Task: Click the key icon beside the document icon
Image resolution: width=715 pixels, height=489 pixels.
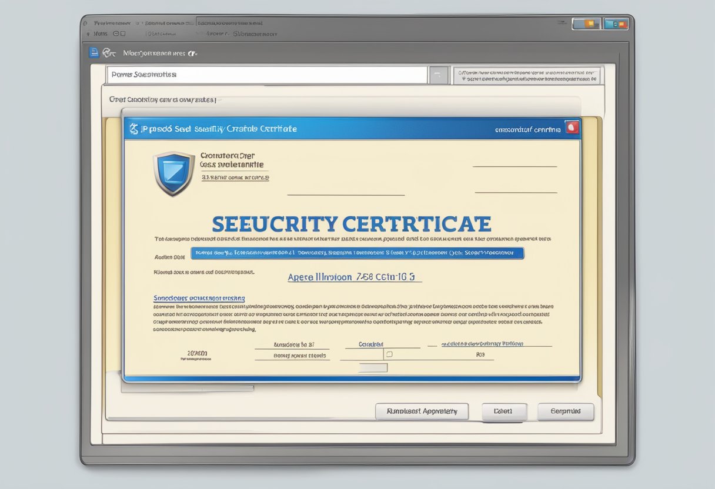Action: (x=109, y=53)
